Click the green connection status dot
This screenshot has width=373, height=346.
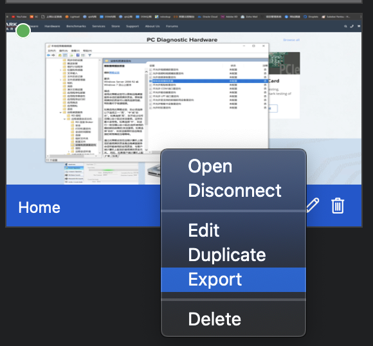point(23,31)
